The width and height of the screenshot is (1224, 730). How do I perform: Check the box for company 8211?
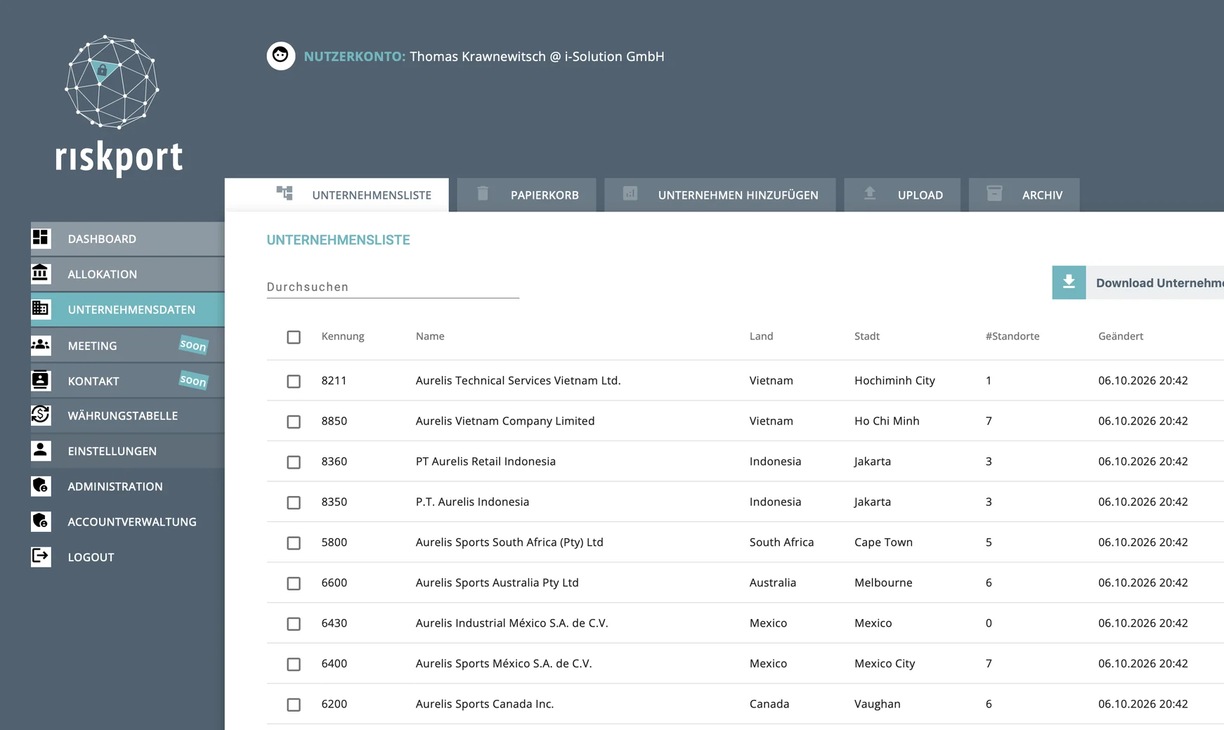point(294,382)
